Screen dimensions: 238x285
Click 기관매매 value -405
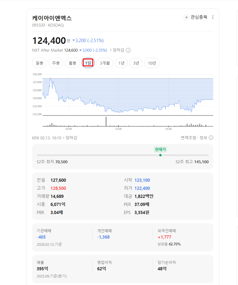41,237
